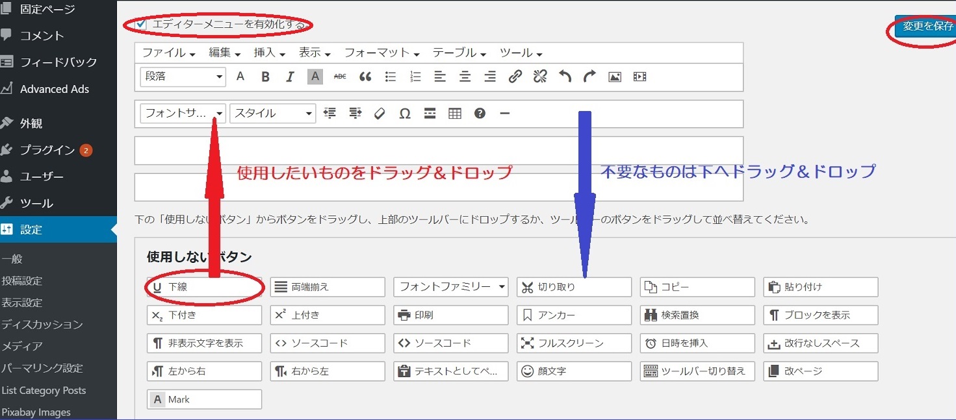Viewport: 956px width, 420px height.
Task: Expand the フォントサイズ dropdown
Action: (x=183, y=114)
